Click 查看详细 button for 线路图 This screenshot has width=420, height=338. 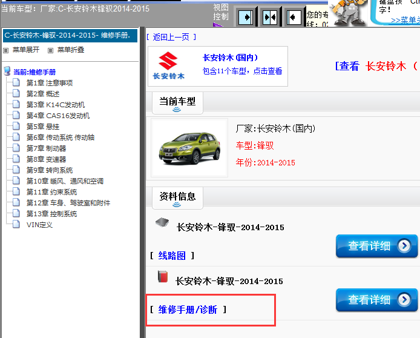pyautogui.click(x=376, y=246)
